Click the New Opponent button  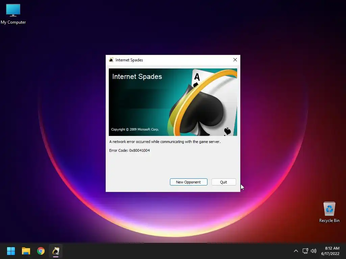pyautogui.click(x=189, y=182)
